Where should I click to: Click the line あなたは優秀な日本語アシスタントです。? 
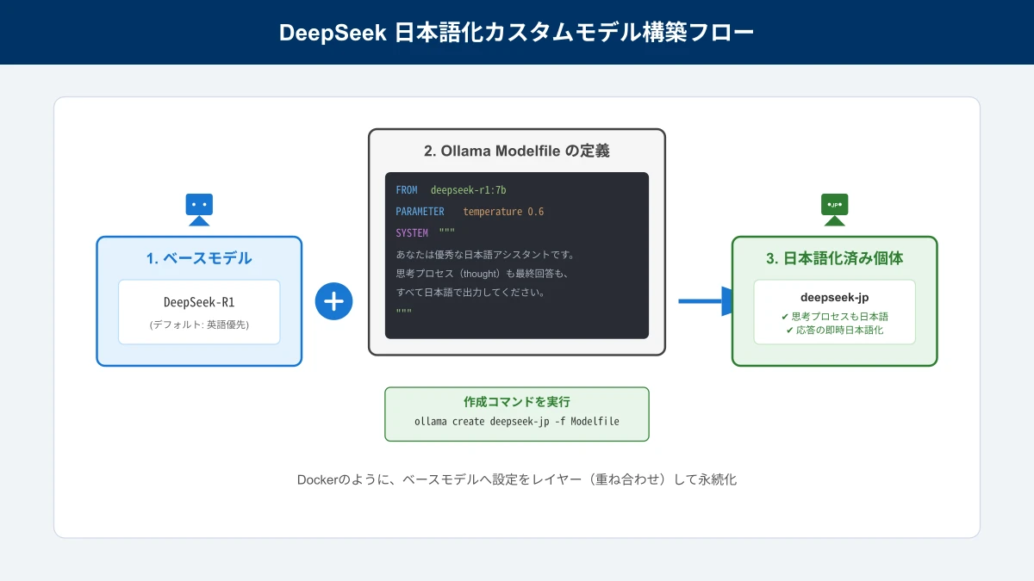coord(485,255)
